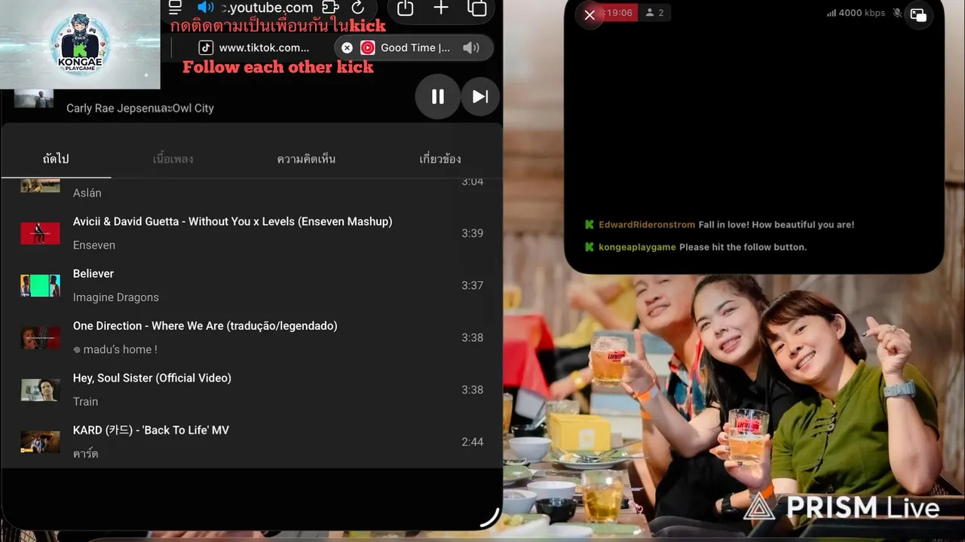Click Carly Rae Jepsen and Owl City artist text

140,108
